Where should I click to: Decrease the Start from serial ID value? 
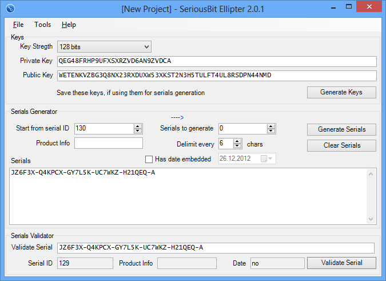point(138,131)
